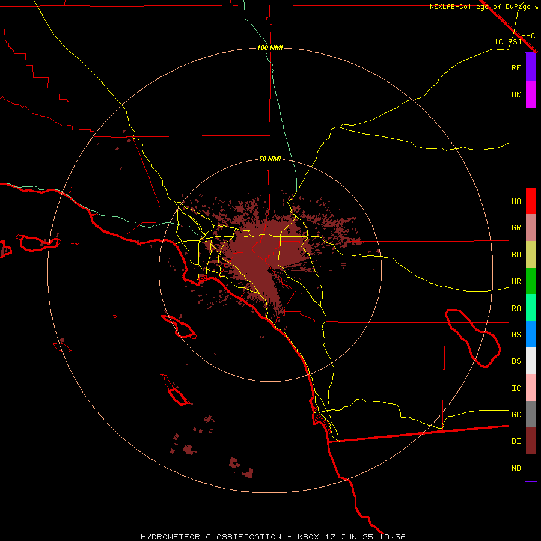
Task: Click the UK legend label
Action: (x=516, y=94)
